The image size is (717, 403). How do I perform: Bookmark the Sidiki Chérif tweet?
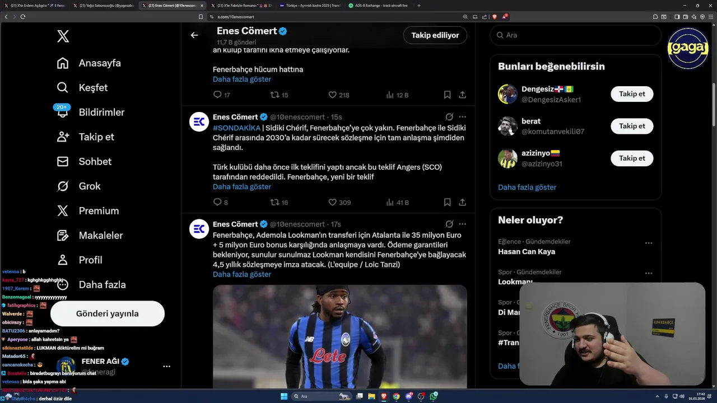[447, 203]
